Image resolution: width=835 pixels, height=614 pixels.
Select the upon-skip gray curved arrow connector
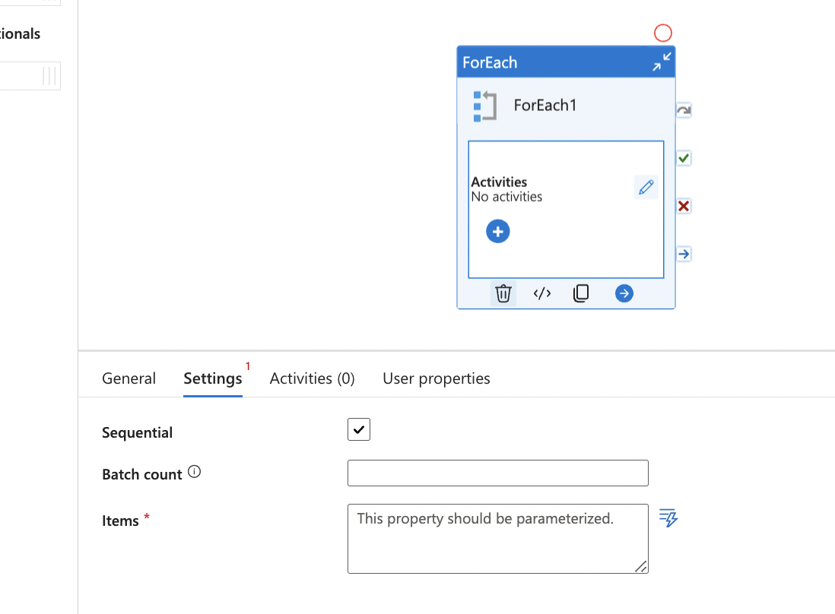coord(684,110)
